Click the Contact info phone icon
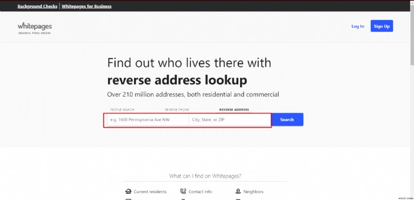The height and width of the screenshot is (200, 414). coord(183,191)
